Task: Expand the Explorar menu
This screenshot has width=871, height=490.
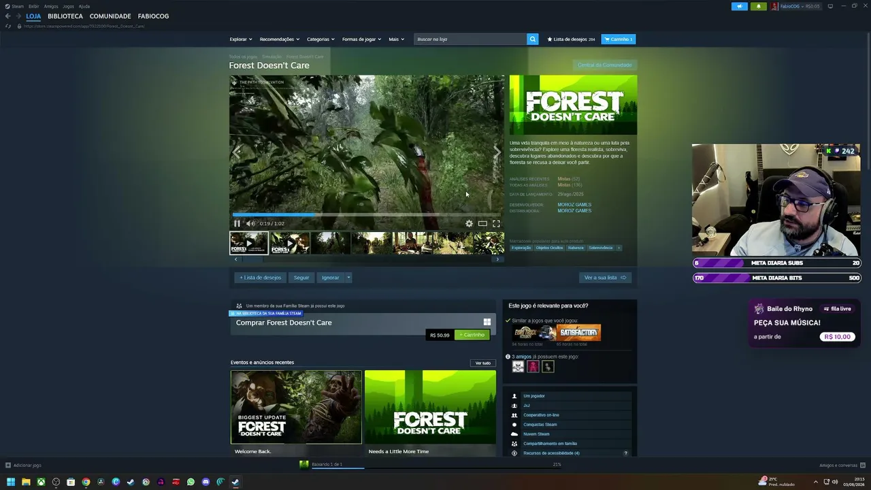Action: pyautogui.click(x=241, y=39)
